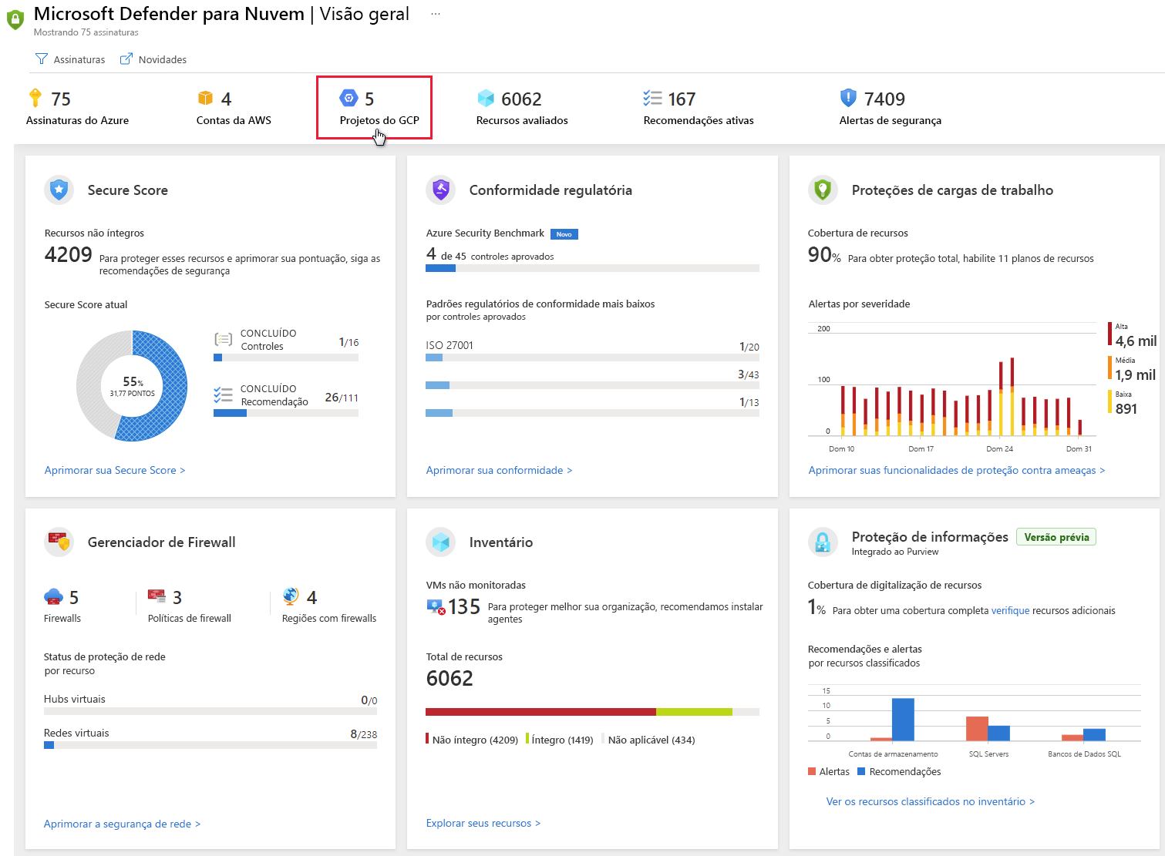1165x856 pixels.
Task: Click the Íntegro (1419) legend entry
Action: 560,740
